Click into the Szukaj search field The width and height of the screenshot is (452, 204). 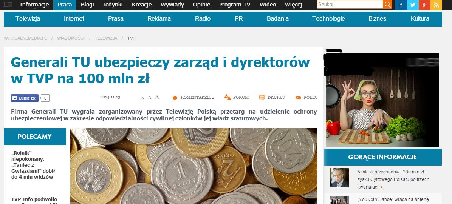pos(350,5)
